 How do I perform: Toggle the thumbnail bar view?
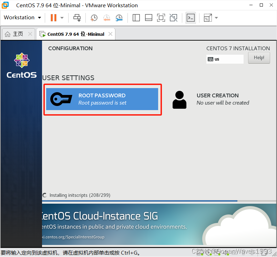click(148, 18)
